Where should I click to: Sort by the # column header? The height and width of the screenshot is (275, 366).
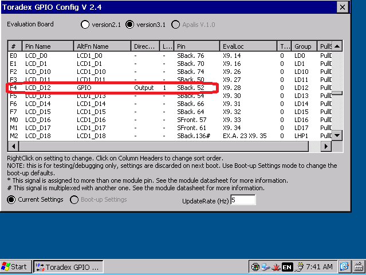(x=15, y=46)
